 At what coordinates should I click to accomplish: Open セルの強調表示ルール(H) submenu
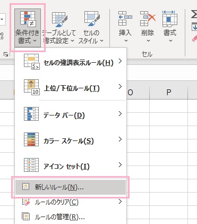coord(71,62)
